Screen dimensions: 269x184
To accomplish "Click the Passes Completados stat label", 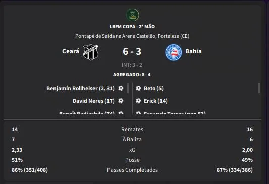I will tap(132, 170).
